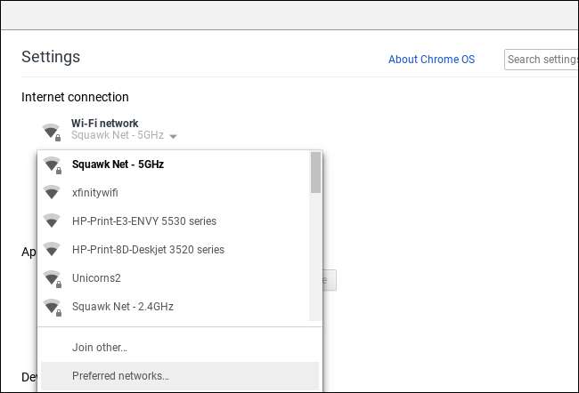This screenshot has width=579, height=393.
Task: Choose HP-Print-8D-Deskjet 3520 series network
Action: pos(148,250)
